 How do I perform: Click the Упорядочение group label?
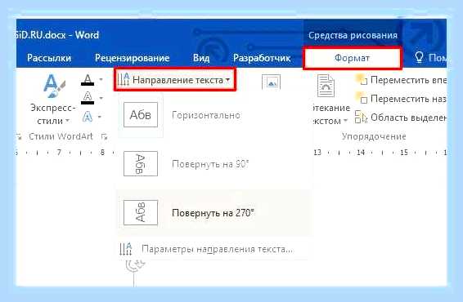coord(374,136)
